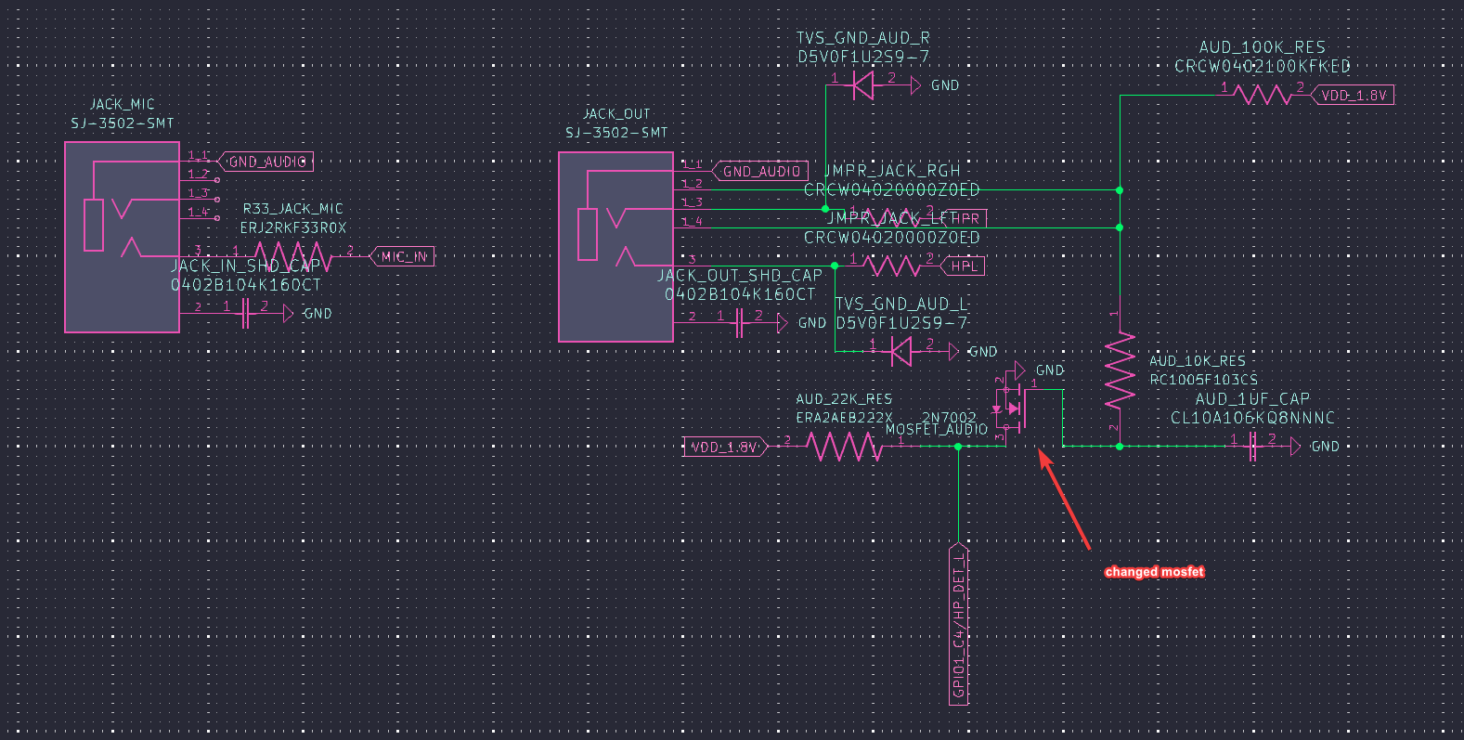Select the AUD_10K_RES reference text
The image size is (1464, 740).
(1198, 361)
